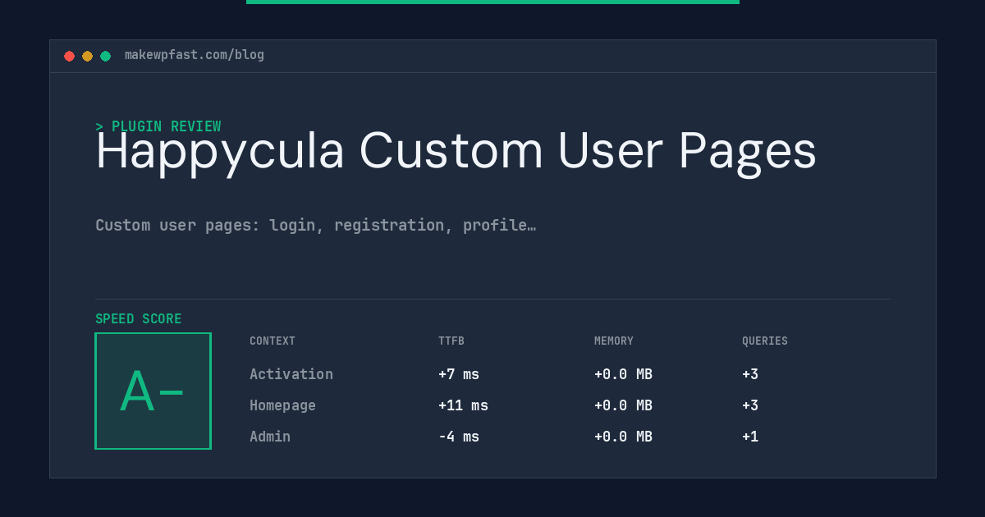
Task: Click the 'Happycula Custom User Pages' title
Action: [456, 152]
